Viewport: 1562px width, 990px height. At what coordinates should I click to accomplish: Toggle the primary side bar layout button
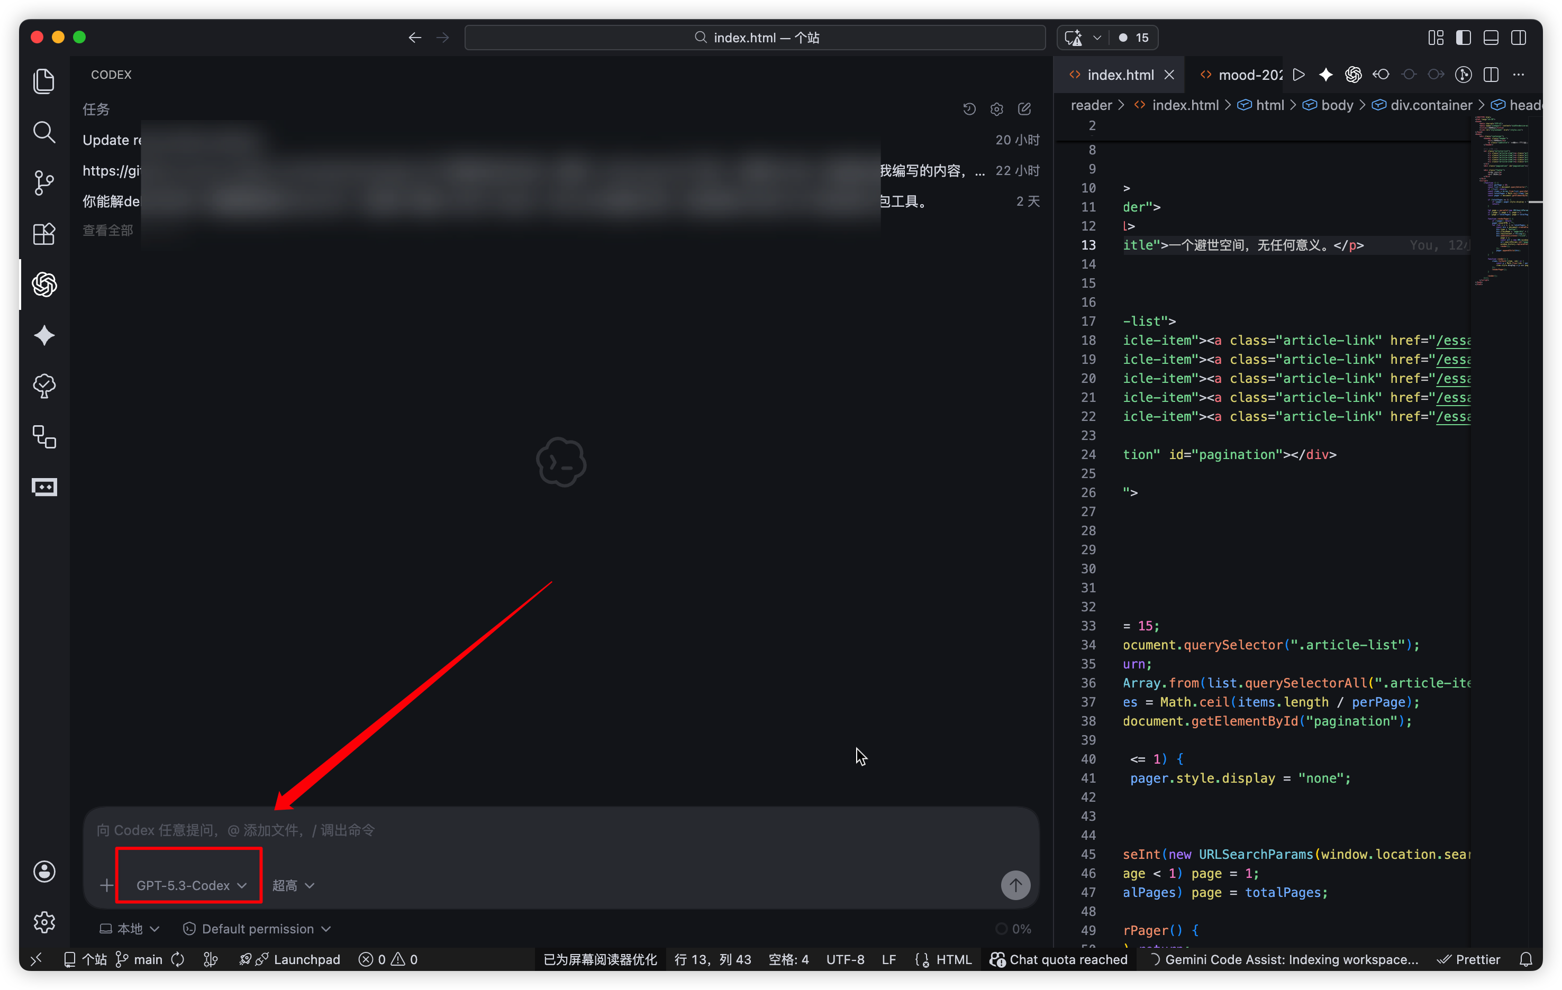point(1464,38)
